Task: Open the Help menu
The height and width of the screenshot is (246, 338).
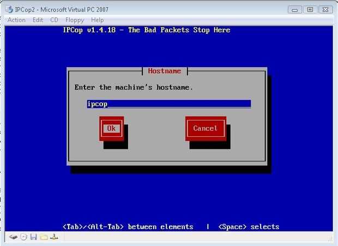Action: [98, 20]
